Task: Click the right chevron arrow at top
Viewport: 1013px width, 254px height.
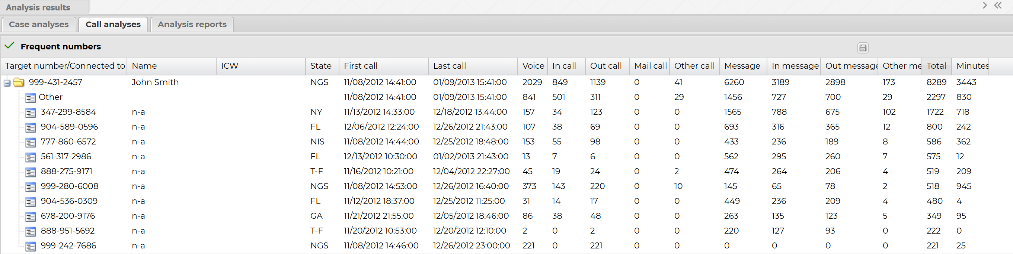Action: click(x=985, y=6)
